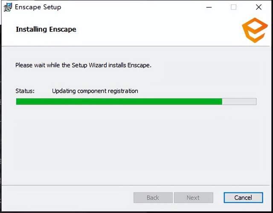Click the unfilled grey end of progress bar
The image size is (273, 213).
tap(239, 102)
